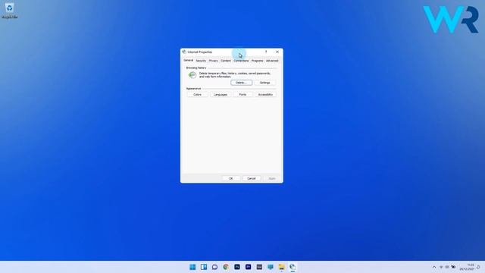
Task: Click the Cancel button
Action: (251, 179)
